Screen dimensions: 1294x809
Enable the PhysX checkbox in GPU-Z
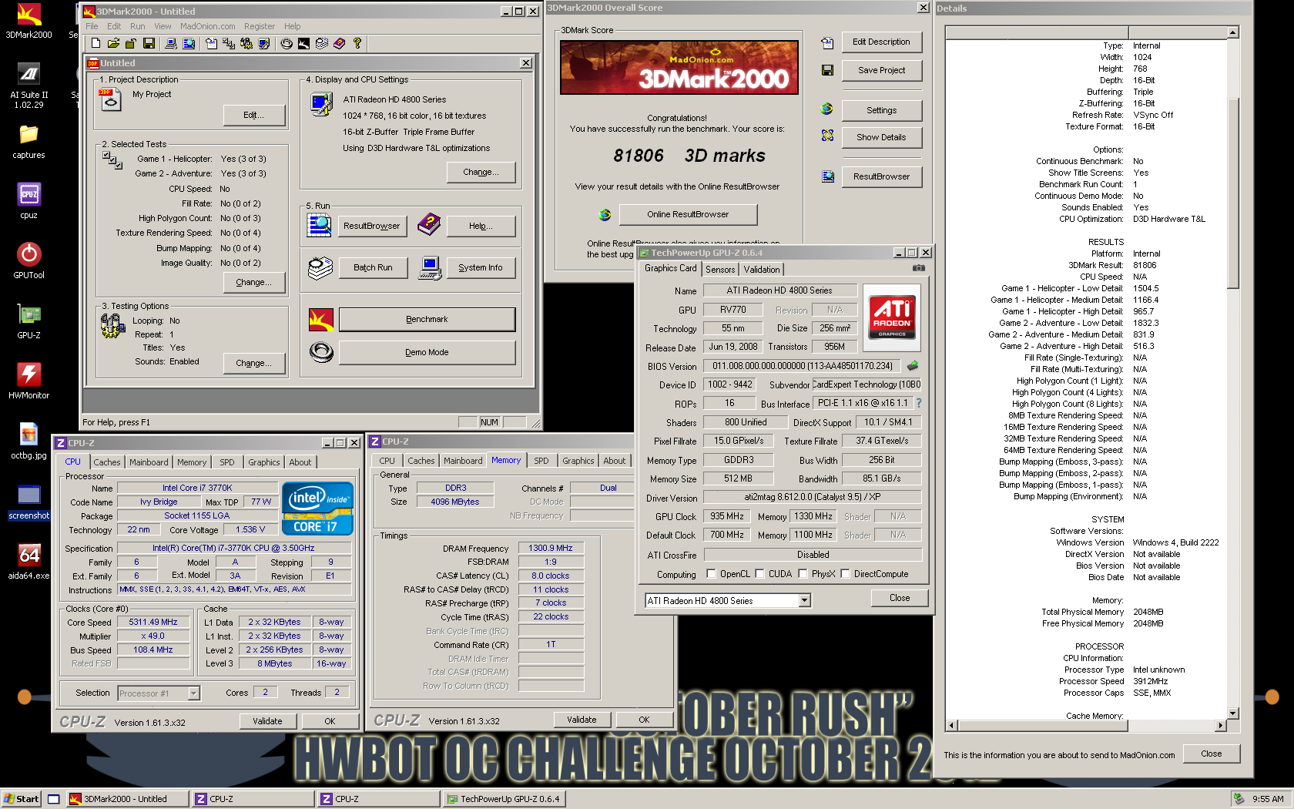tap(803, 574)
